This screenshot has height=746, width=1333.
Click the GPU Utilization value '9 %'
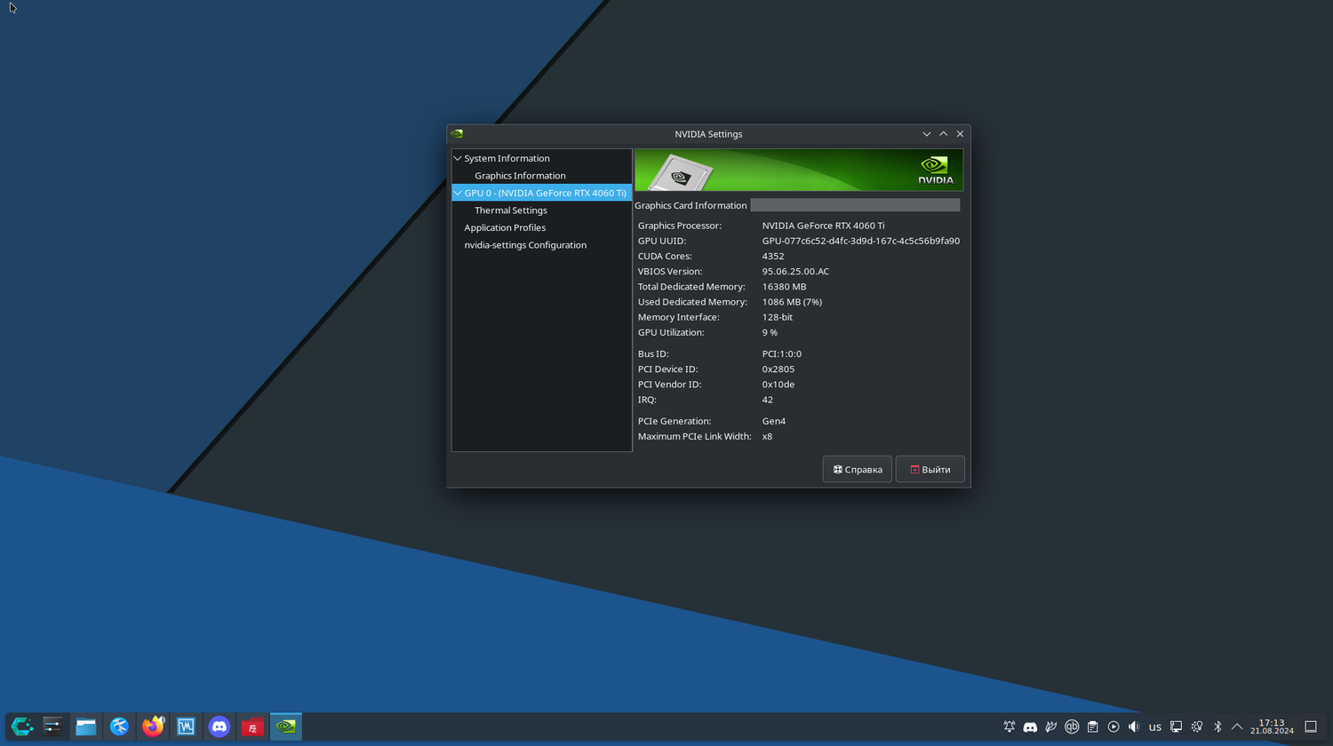(x=770, y=332)
